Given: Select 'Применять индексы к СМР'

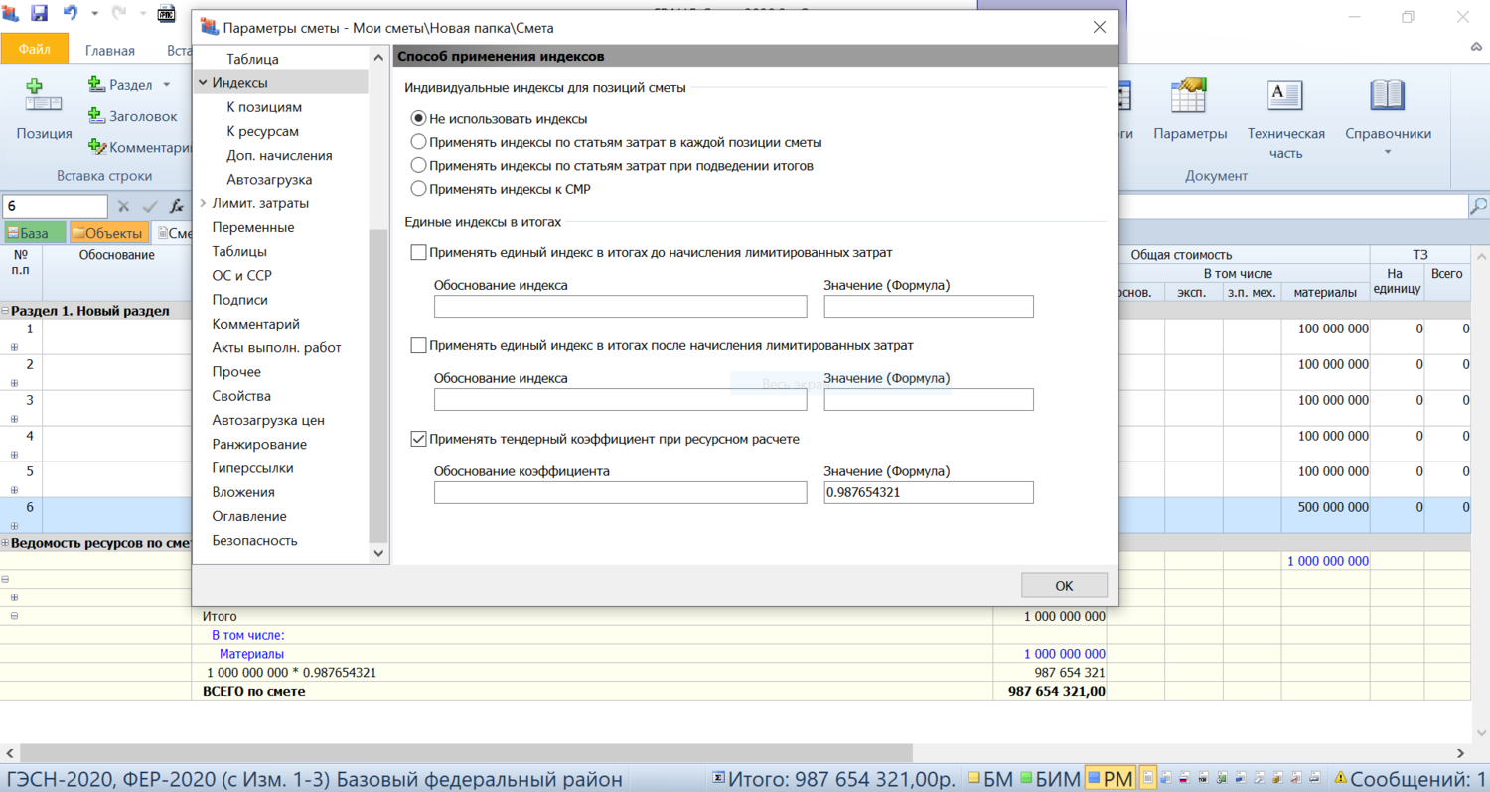Looking at the screenshot, I should pyautogui.click(x=418, y=188).
